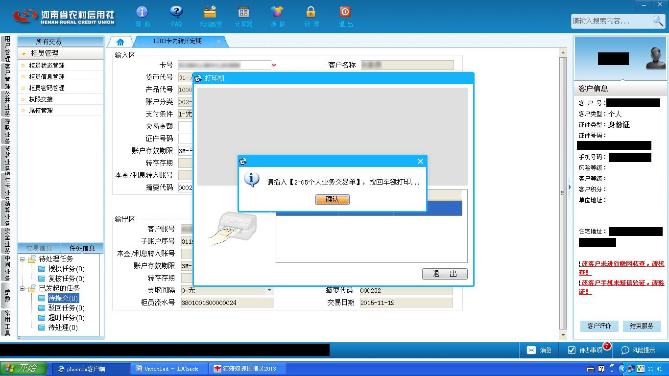This screenshot has height=376, width=669.
Task: Select 授权任务(0) label in task tree
Action: point(66,269)
